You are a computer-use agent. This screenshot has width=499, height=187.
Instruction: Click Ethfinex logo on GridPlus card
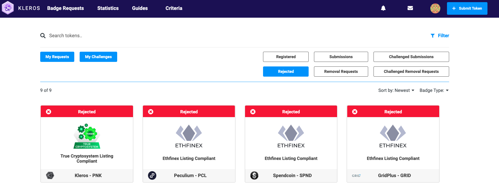click(393, 136)
